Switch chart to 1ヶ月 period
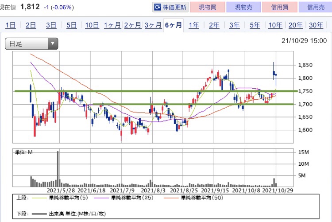The image size is (332, 222). tap(112, 25)
